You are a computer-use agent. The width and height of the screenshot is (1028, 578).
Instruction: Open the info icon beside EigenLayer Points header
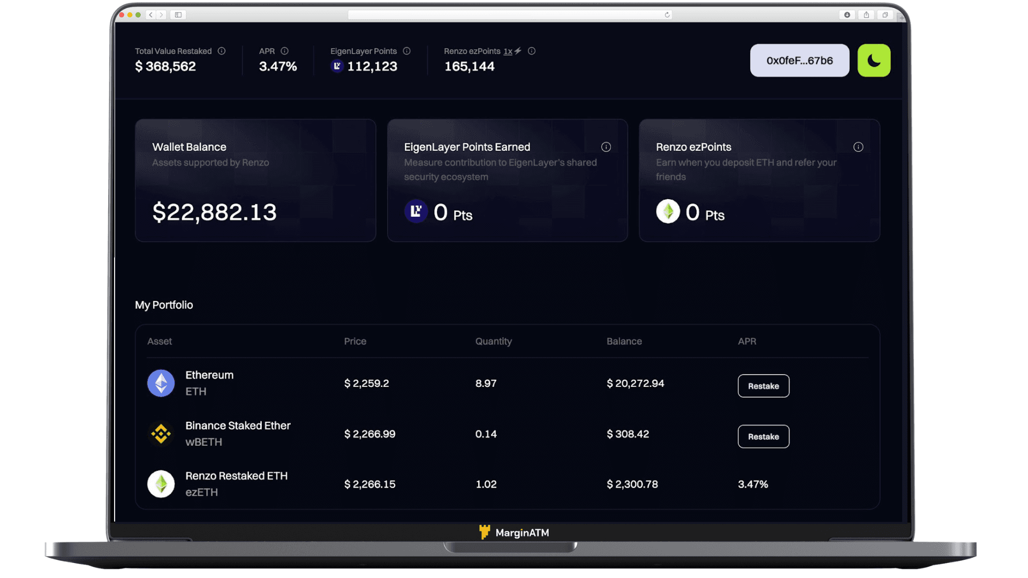(407, 51)
